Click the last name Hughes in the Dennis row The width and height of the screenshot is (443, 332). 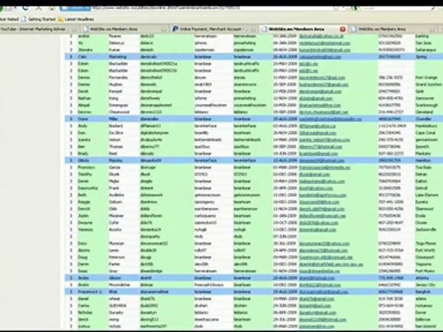pyautogui.click(x=115, y=84)
